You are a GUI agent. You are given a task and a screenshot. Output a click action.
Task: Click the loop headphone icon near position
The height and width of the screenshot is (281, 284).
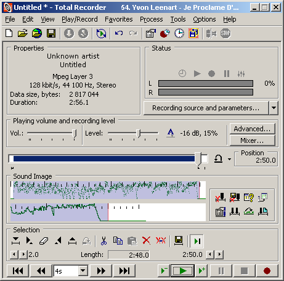[x=218, y=159]
